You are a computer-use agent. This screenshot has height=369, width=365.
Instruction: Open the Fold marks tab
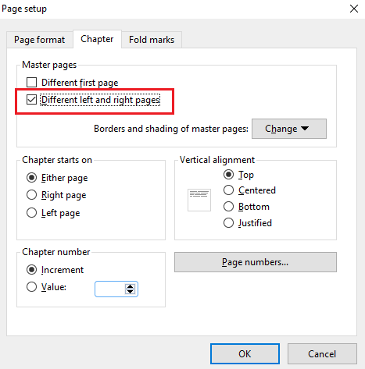point(152,40)
